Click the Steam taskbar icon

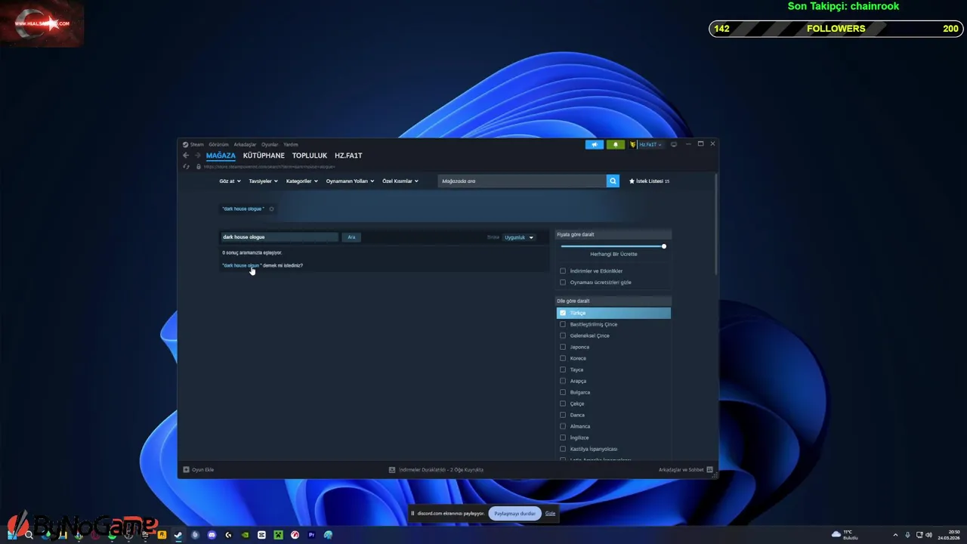178,535
